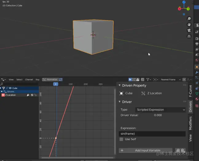Click the red X axis gizmo handle
The height and width of the screenshot is (161, 199).
click(x=179, y=9)
